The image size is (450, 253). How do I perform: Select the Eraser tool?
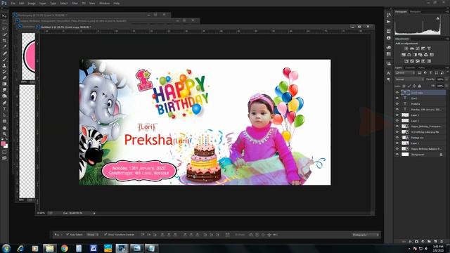pos(4,78)
